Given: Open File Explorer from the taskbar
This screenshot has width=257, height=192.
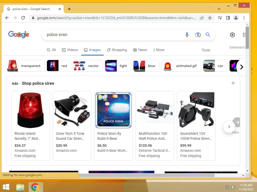Looking at the screenshot, I should [x=20, y=187].
